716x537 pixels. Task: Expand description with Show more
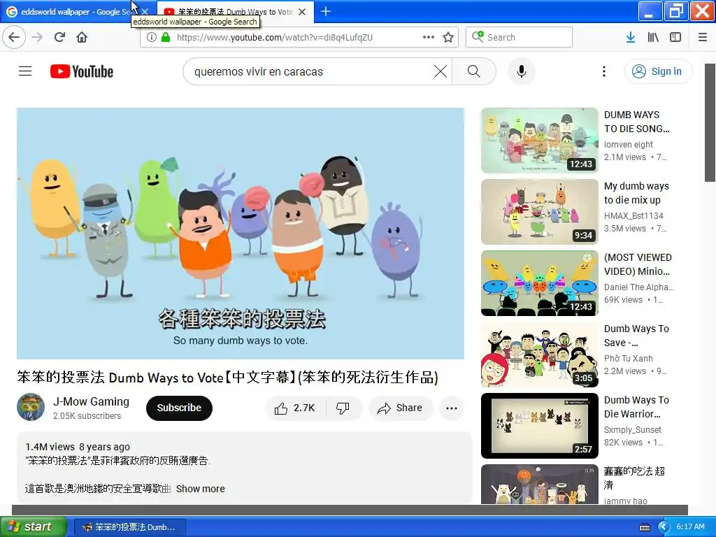(x=201, y=489)
